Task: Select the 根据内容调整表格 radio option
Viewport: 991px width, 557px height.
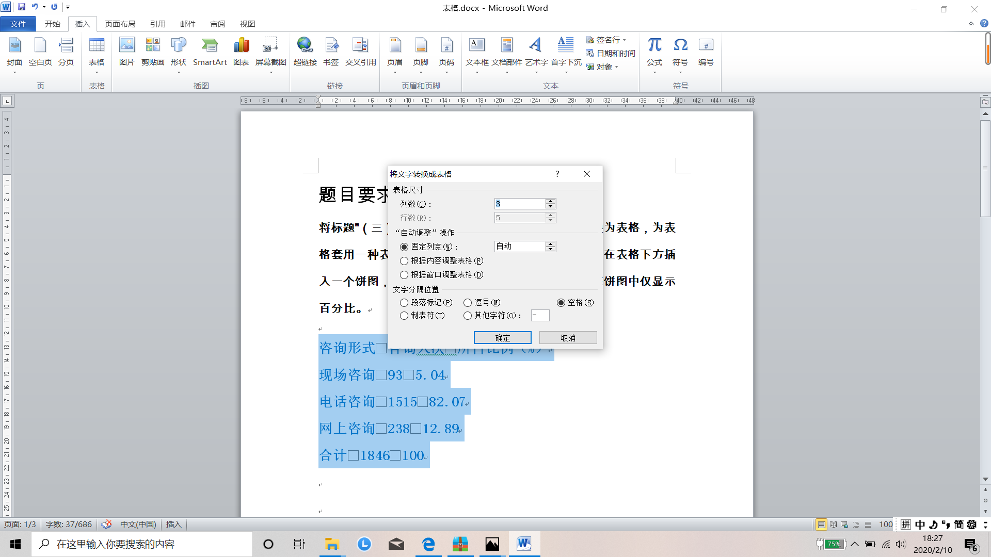Action: [x=405, y=261]
